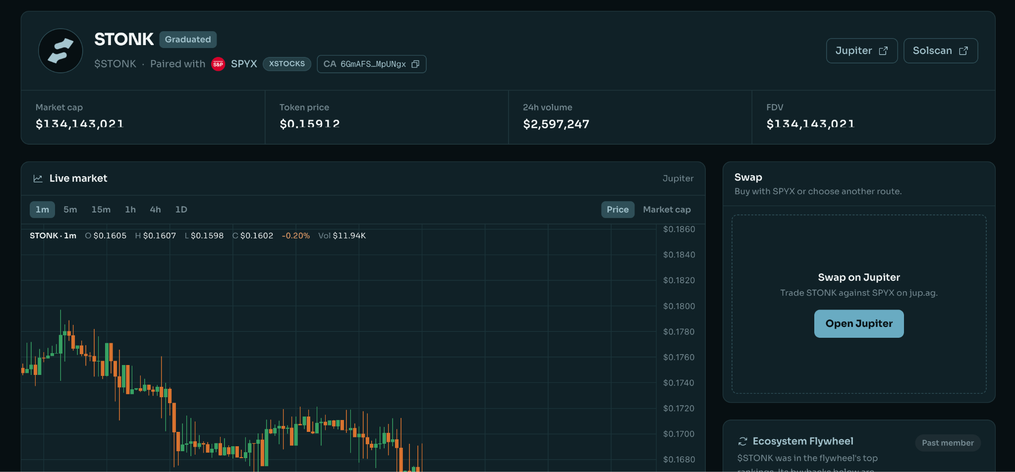Click the Open Jupiter swap button
This screenshot has width=1015, height=472.
[859, 323]
